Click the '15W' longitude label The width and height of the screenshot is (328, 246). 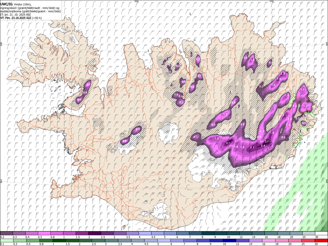tap(271, 1)
